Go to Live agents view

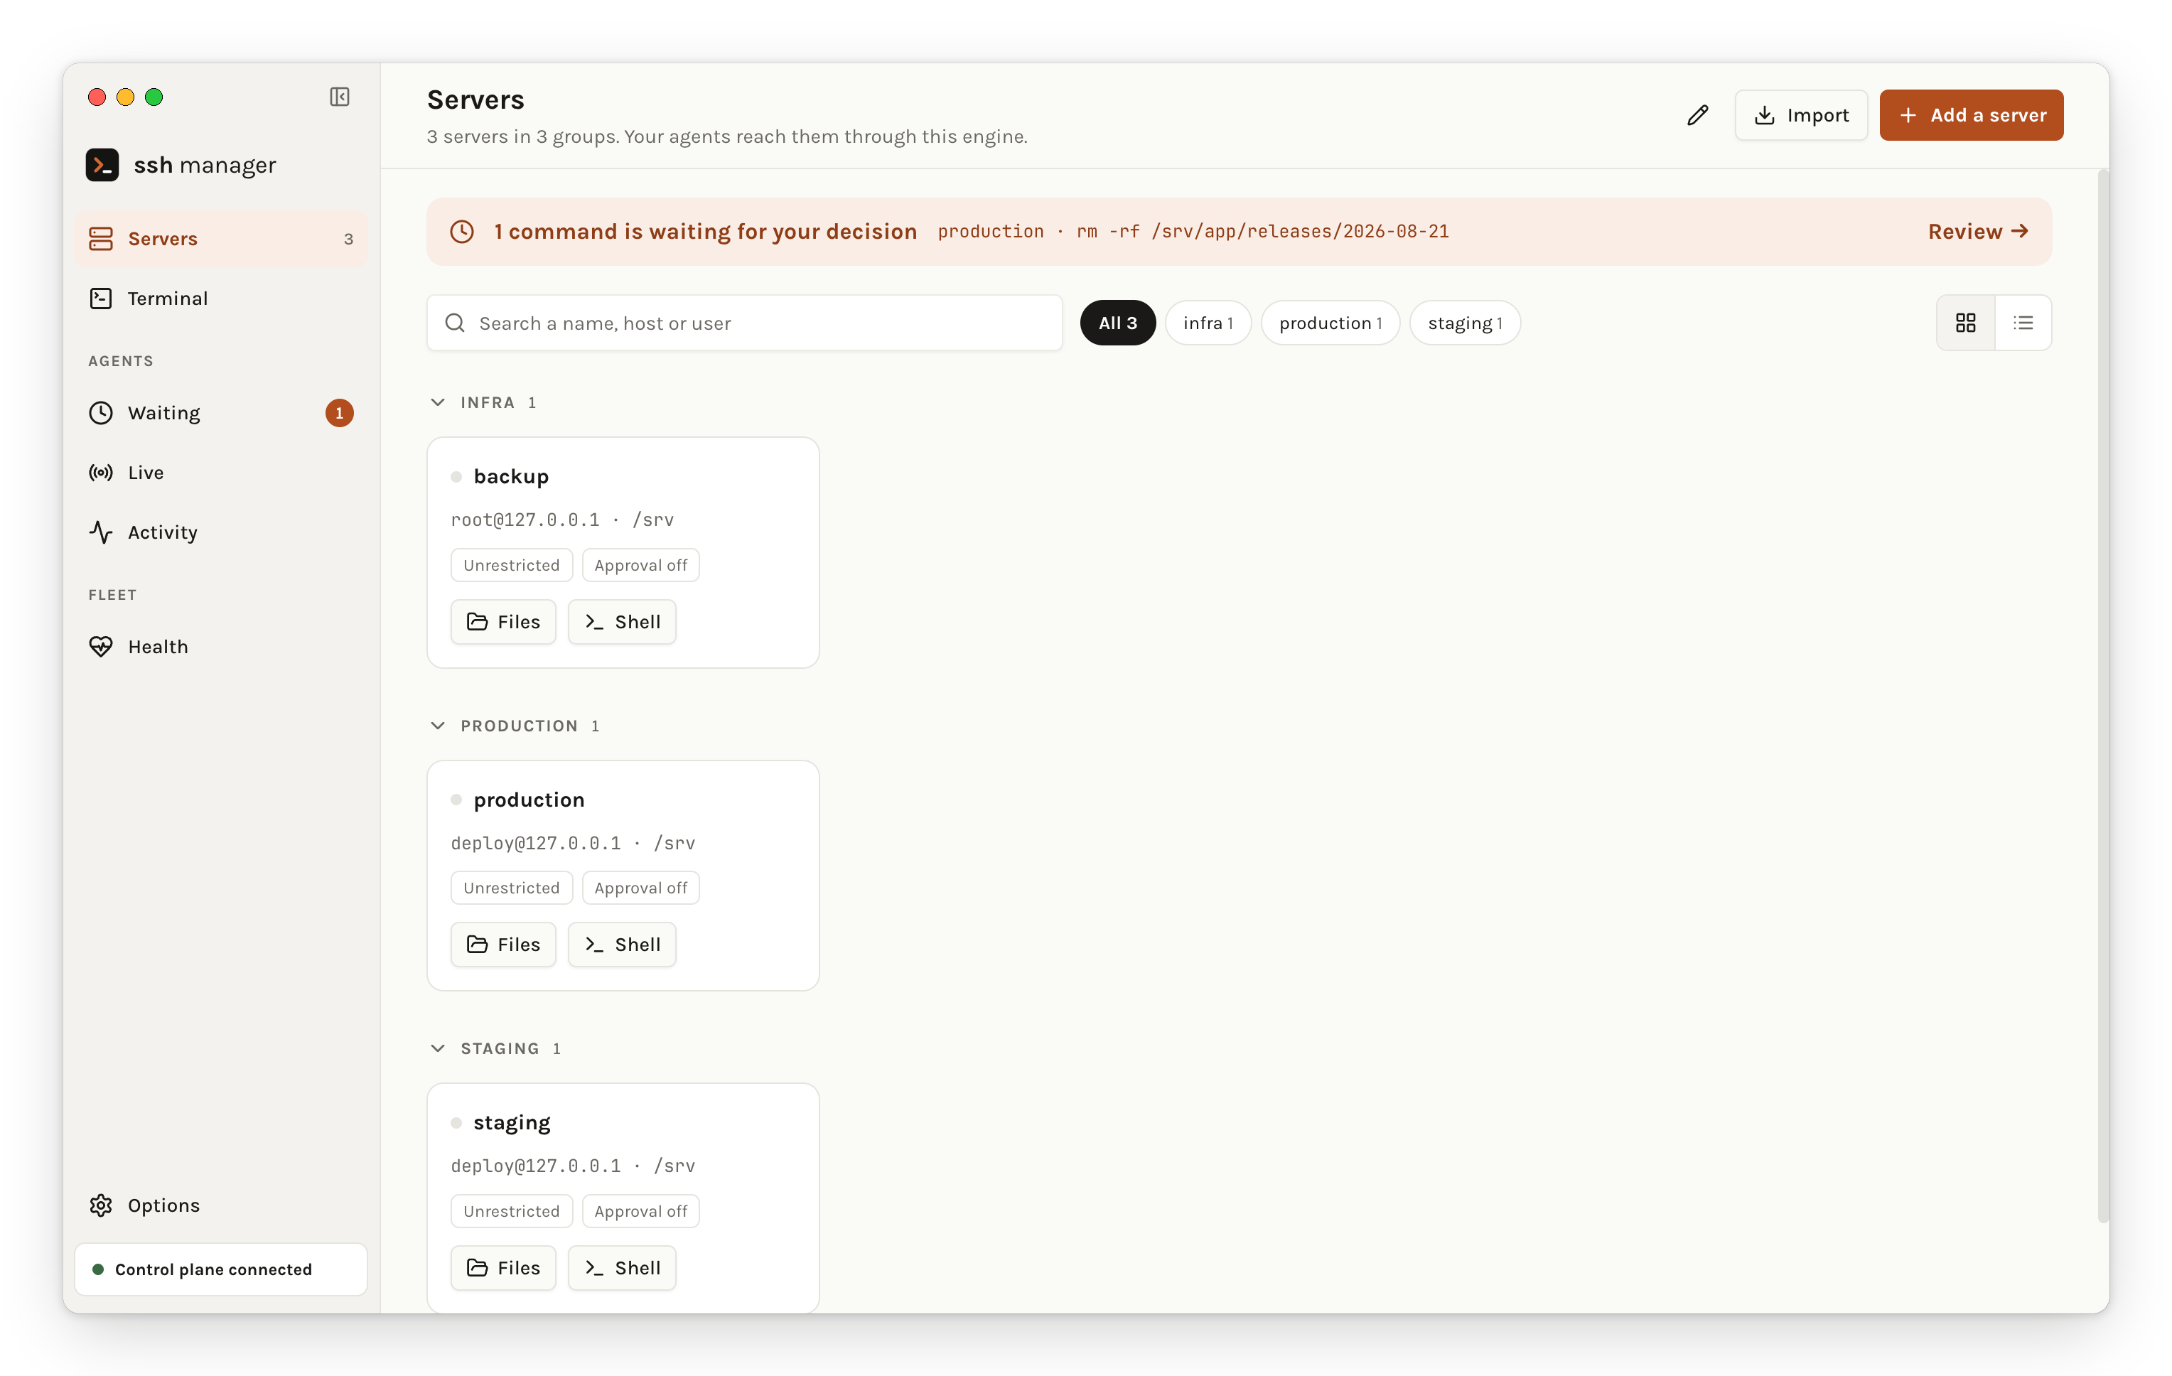point(221,472)
